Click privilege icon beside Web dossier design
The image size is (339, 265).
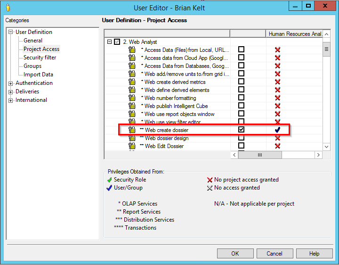coord(132,138)
